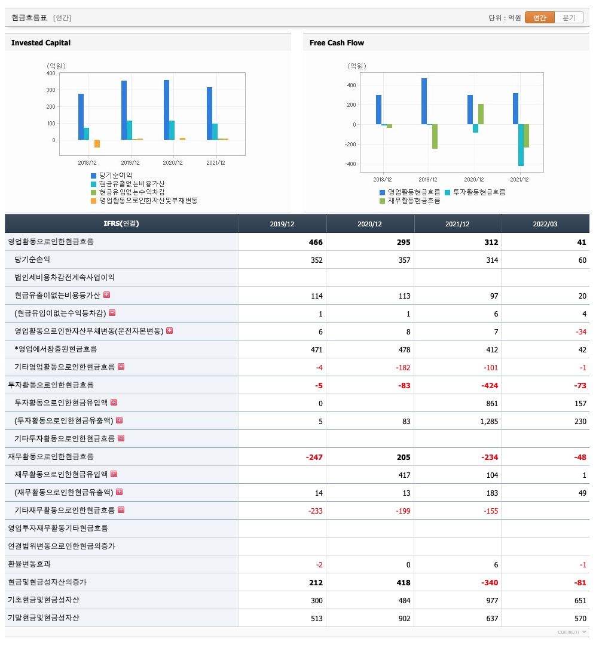
Task: Select the 재무활동으로인한현금흐름 row label
Action: point(51,457)
